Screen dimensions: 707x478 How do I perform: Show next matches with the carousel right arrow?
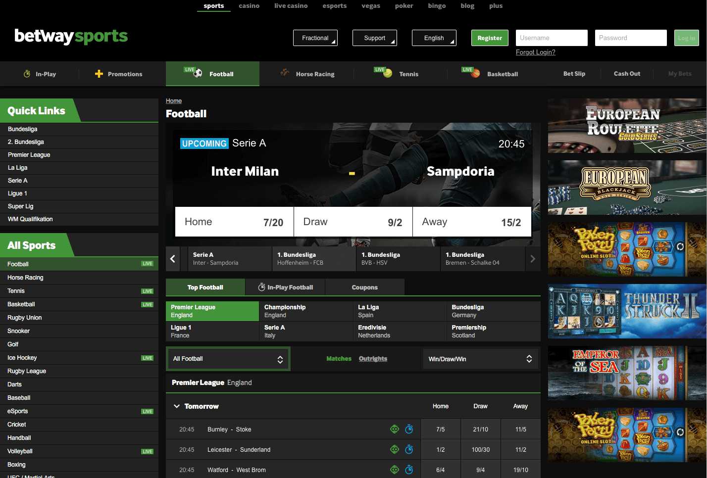533,259
